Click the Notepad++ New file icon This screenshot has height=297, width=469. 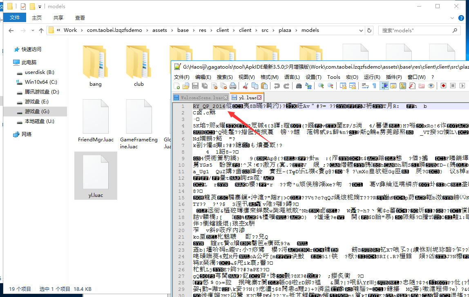click(177, 86)
